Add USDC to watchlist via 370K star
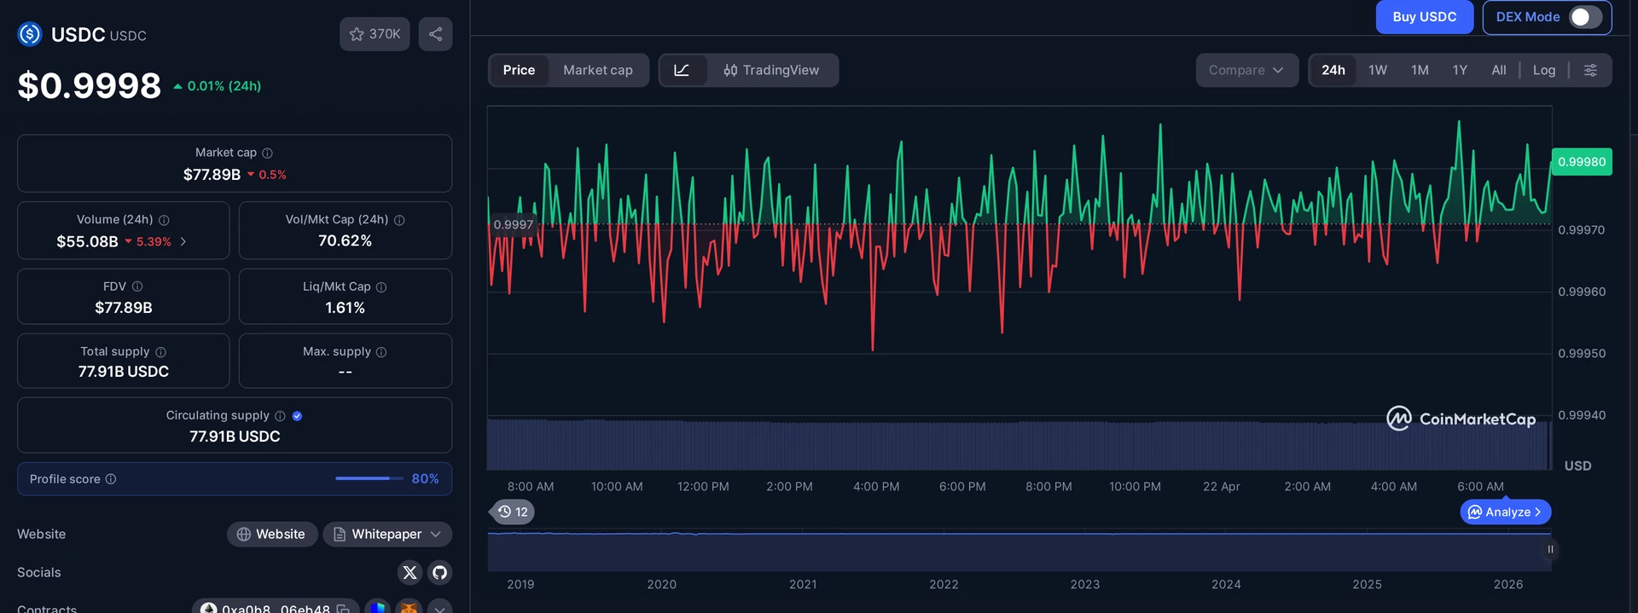Screen dimensions: 1638x613 (x=375, y=34)
